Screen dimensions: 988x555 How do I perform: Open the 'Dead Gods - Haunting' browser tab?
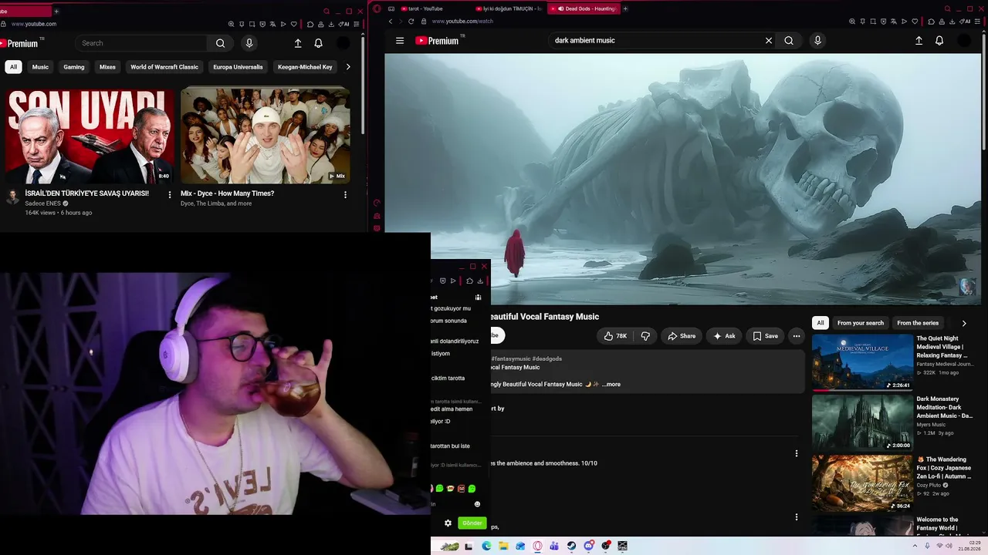[585, 8]
